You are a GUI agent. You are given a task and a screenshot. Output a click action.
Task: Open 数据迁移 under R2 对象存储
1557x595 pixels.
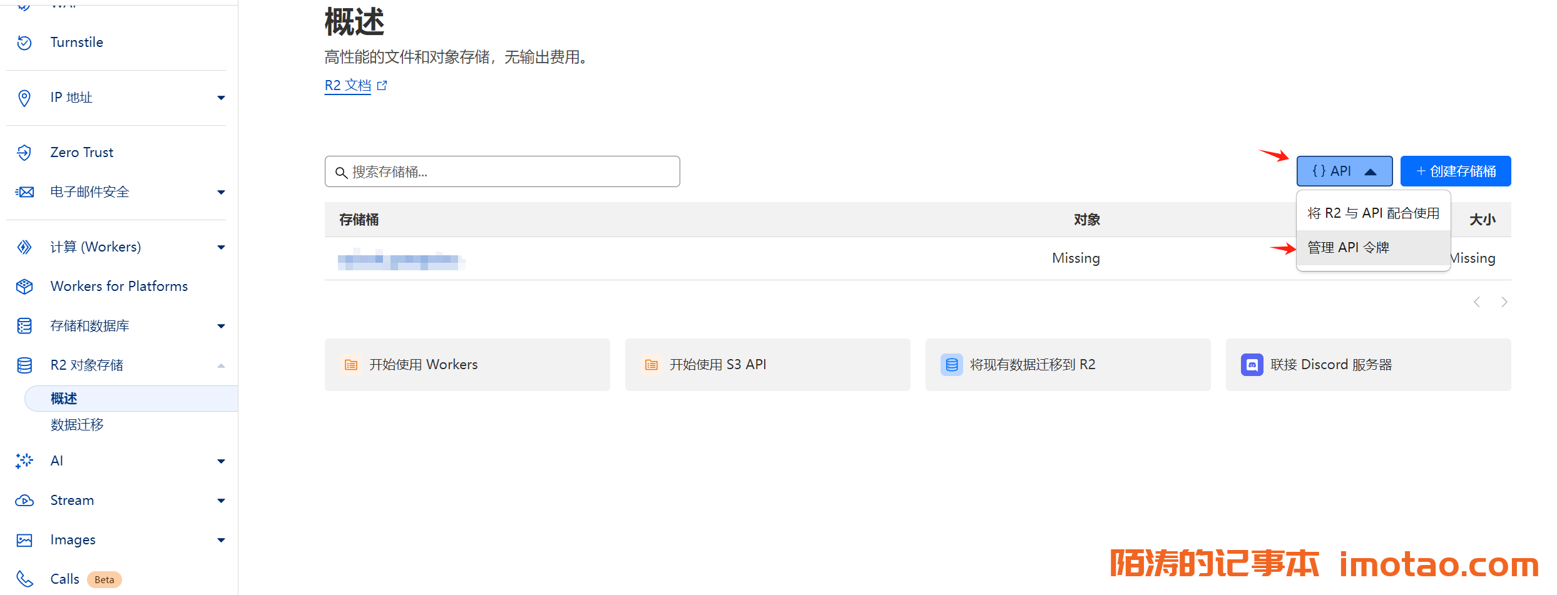click(77, 425)
